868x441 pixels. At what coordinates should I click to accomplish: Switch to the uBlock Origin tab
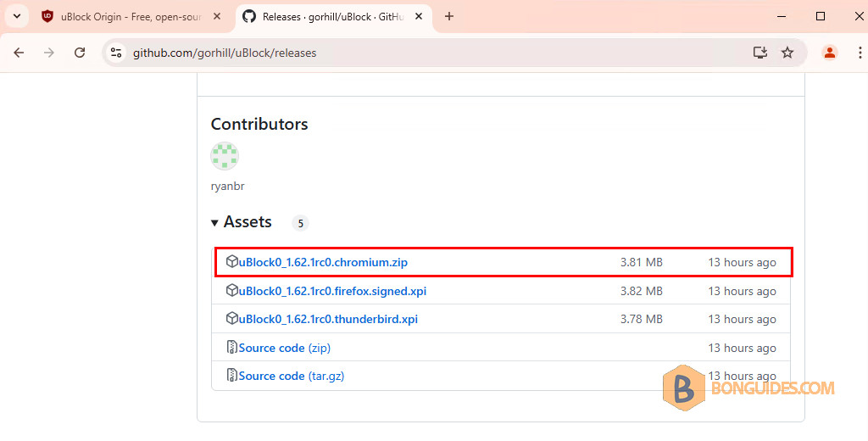[x=131, y=17]
